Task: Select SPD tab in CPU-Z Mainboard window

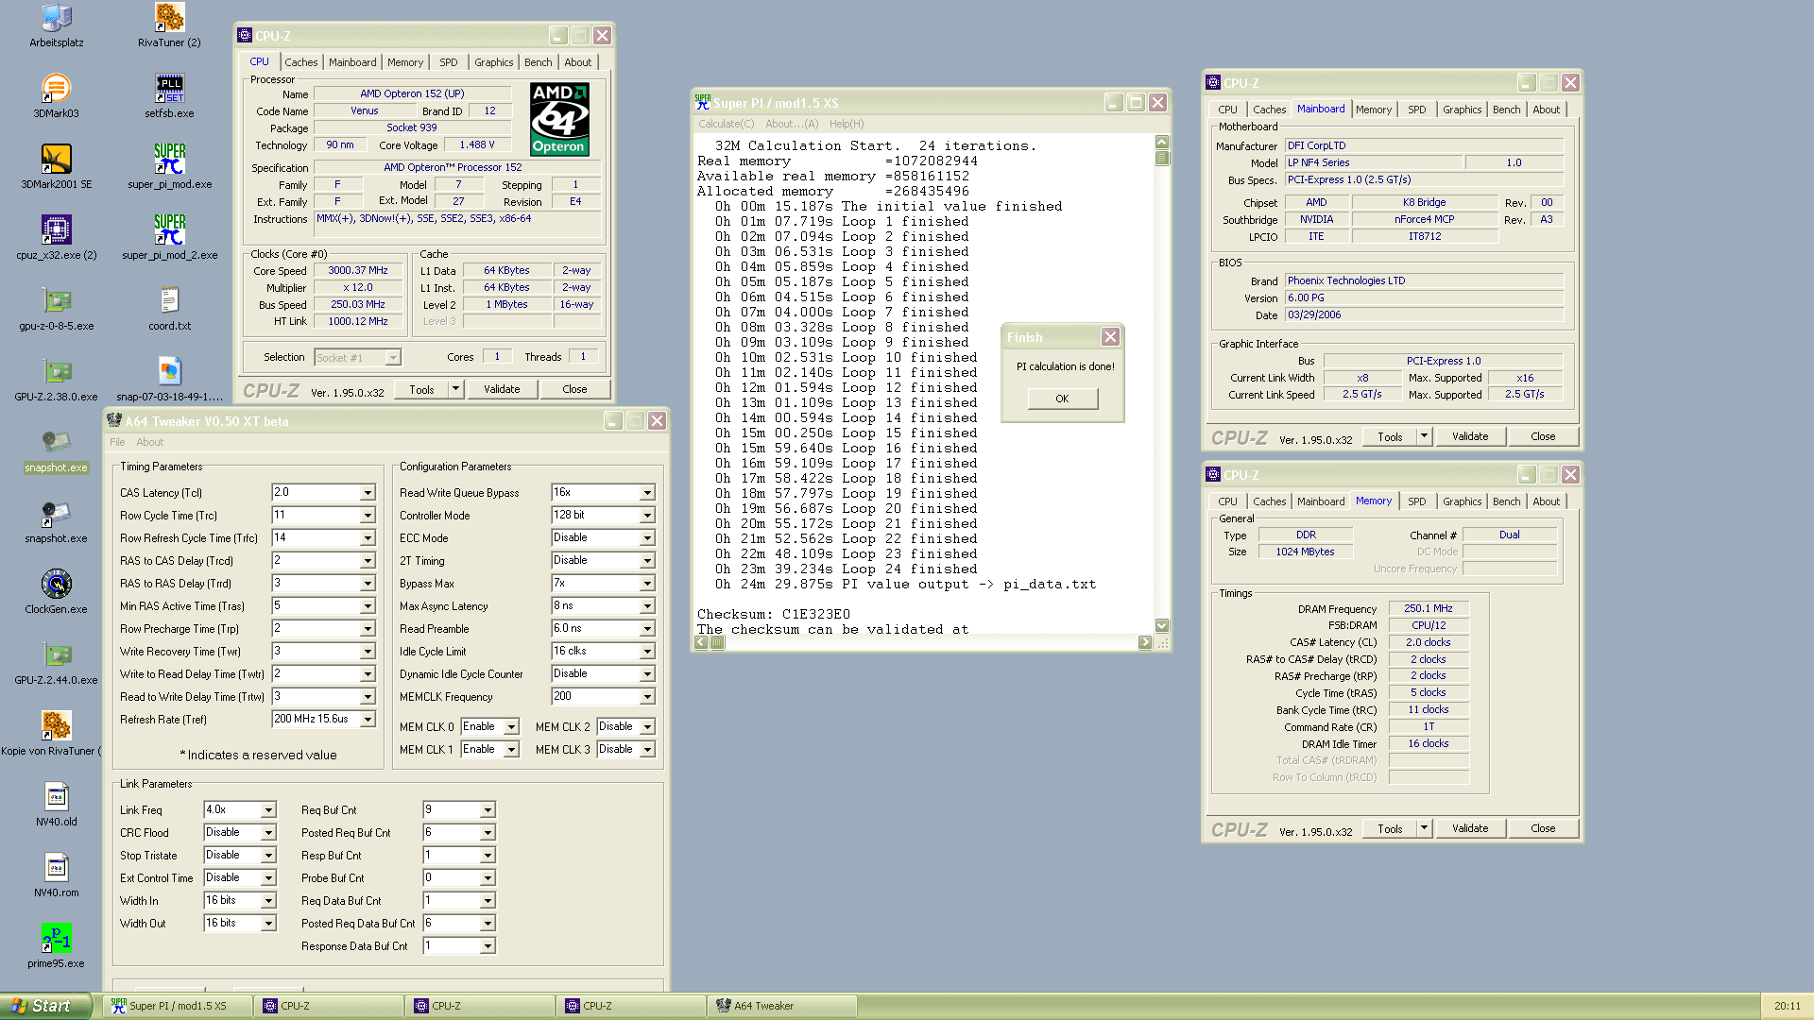Action: click(1417, 110)
